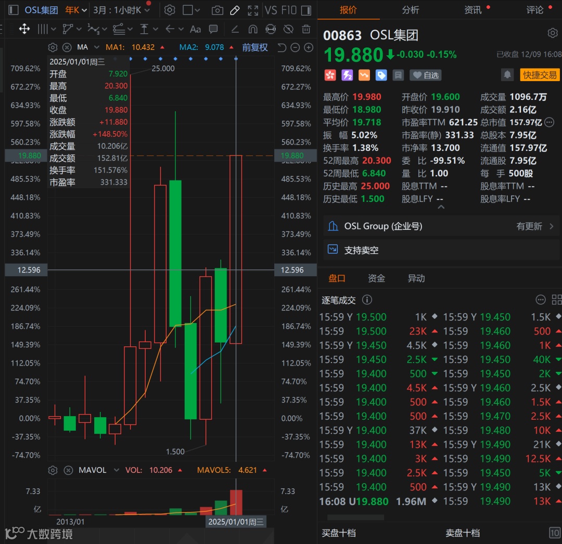Open MA indicator settings gear

tap(53, 47)
